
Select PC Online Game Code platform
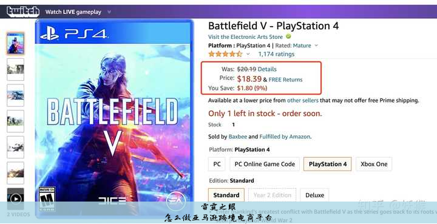265,164
